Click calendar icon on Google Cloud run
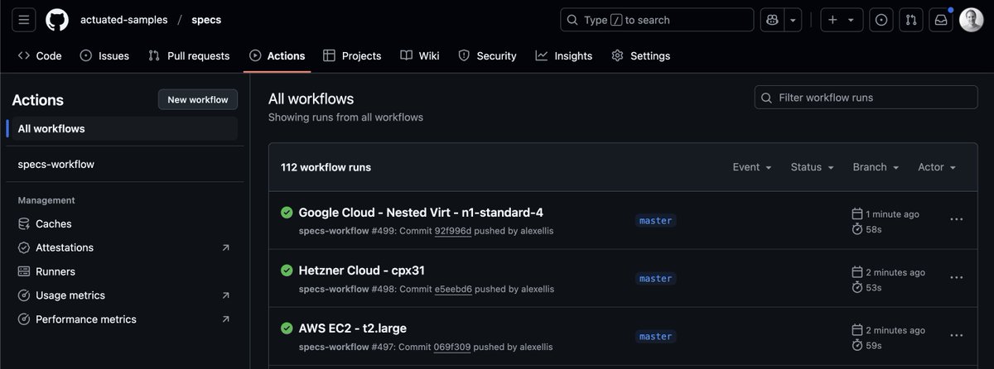 [857, 213]
